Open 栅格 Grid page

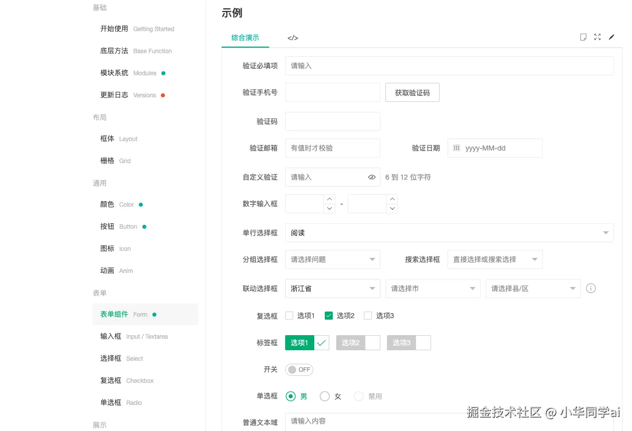115,161
